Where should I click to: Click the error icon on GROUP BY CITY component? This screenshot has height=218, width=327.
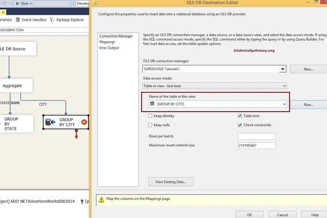click(84, 122)
